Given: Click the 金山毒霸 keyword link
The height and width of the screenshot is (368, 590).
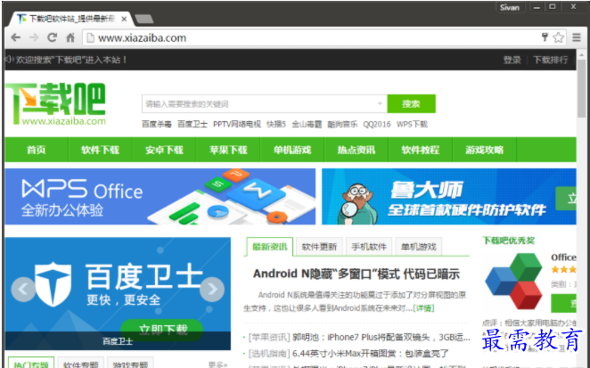Looking at the screenshot, I should pyautogui.click(x=307, y=124).
